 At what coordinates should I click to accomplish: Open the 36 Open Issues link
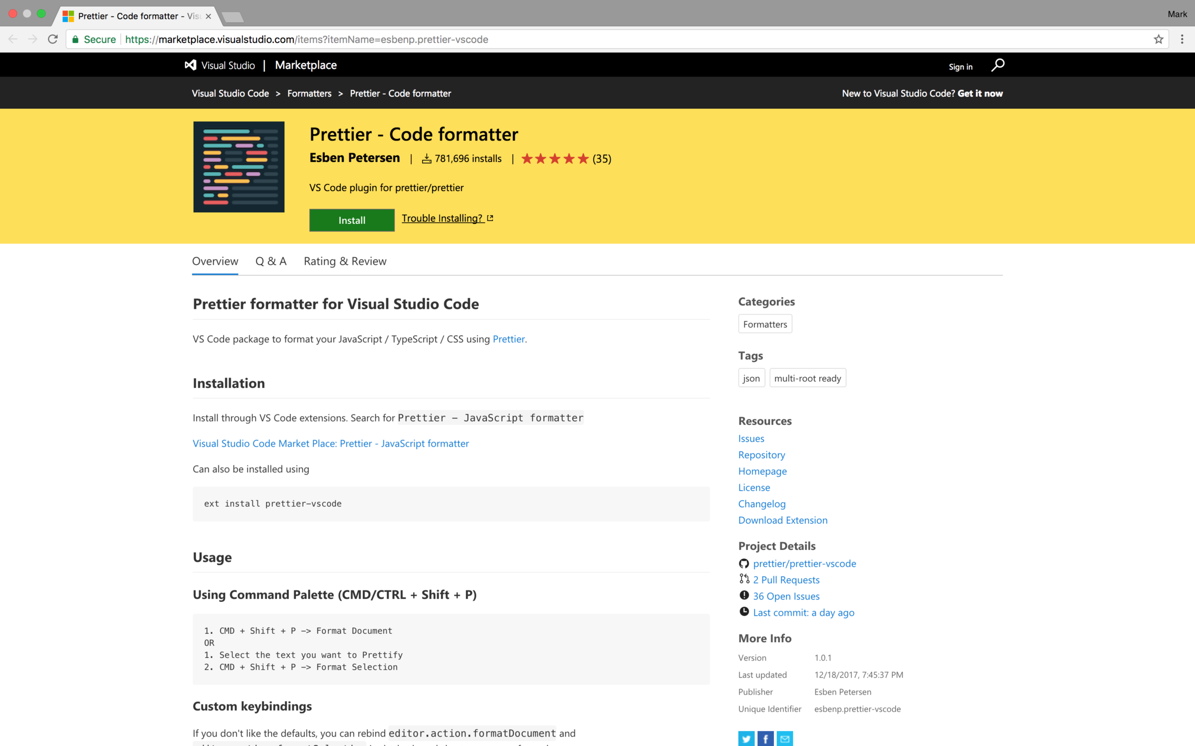click(786, 596)
